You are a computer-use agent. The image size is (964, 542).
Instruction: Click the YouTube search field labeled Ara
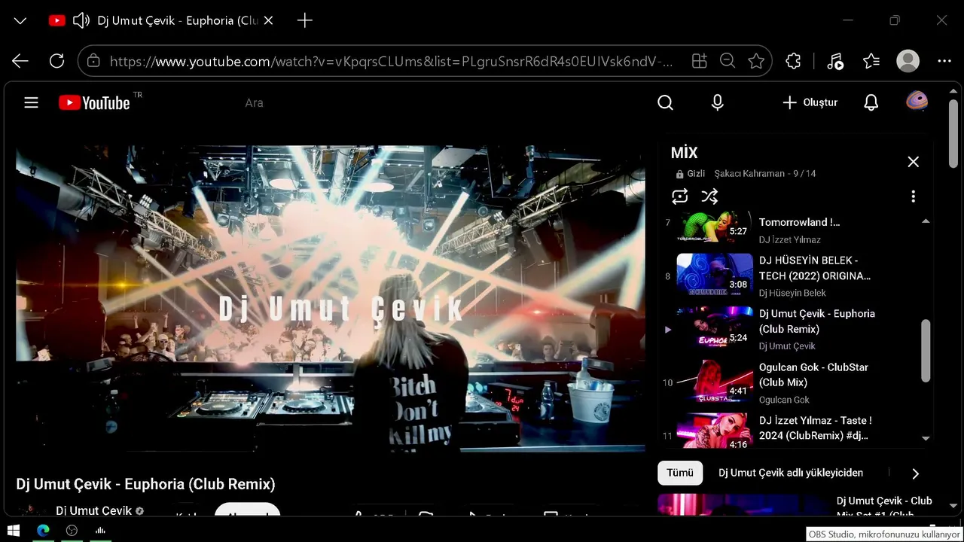[x=254, y=103]
